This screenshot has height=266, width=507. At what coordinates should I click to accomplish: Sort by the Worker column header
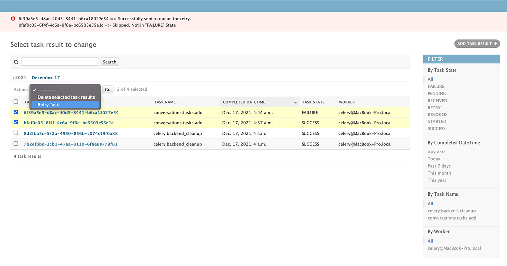(x=347, y=102)
